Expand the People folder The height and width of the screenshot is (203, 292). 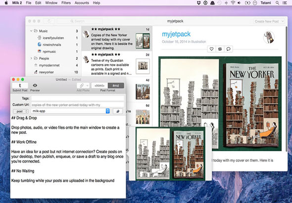31,58
